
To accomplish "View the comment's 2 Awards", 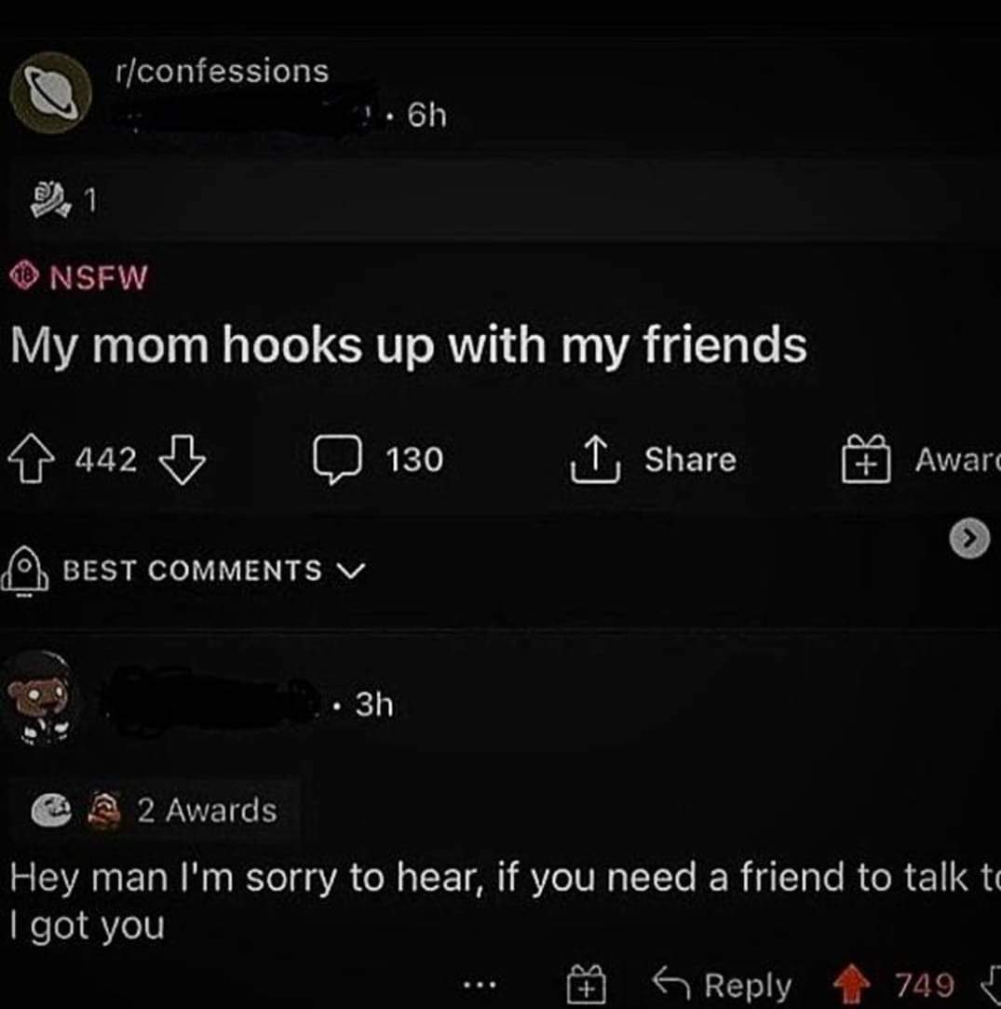I will coord(155,810).
